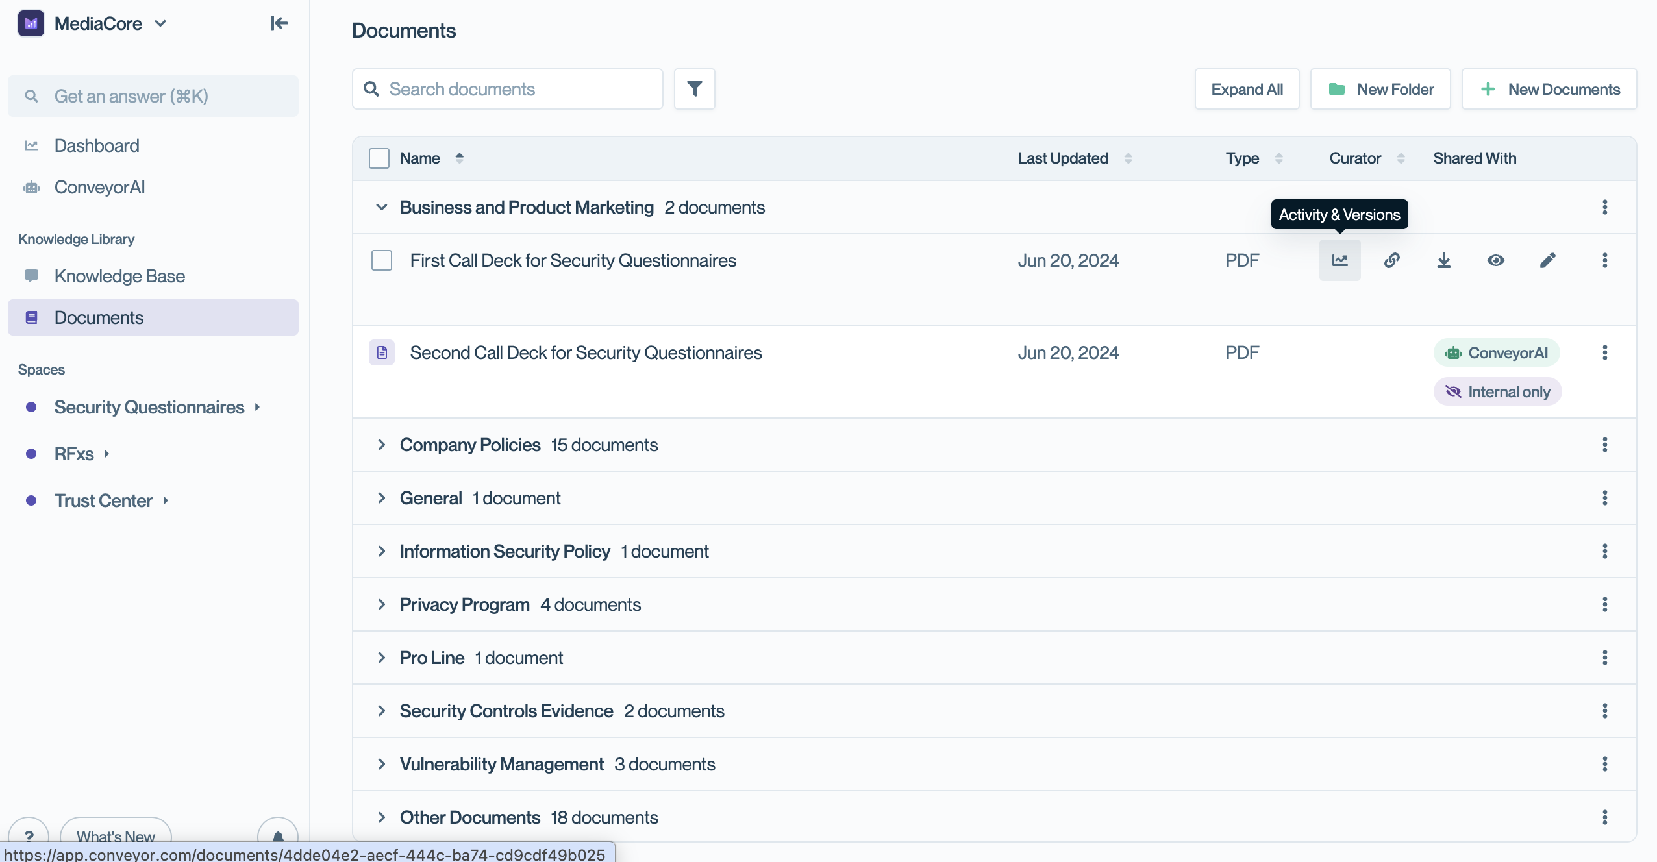Viewport: 1657px width, 862px height.
Task: Open Second Call Deck row options menu
Action: coord(1604,352)
